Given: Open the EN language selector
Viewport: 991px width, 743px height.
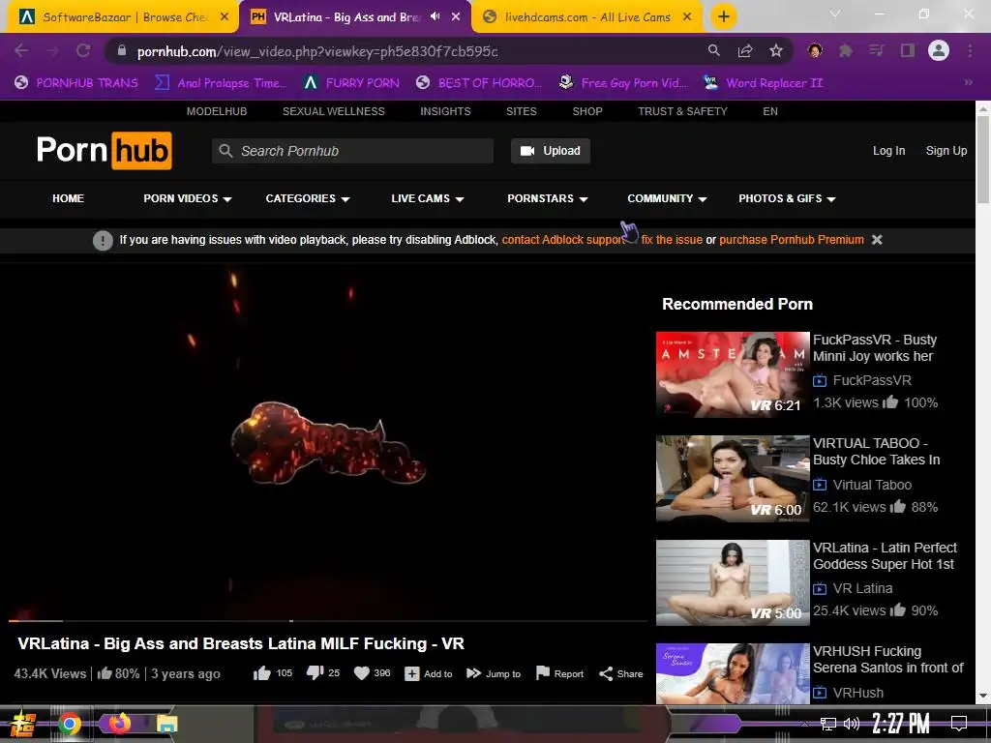Looking at the screenshot, I should (x=769, y=111).
